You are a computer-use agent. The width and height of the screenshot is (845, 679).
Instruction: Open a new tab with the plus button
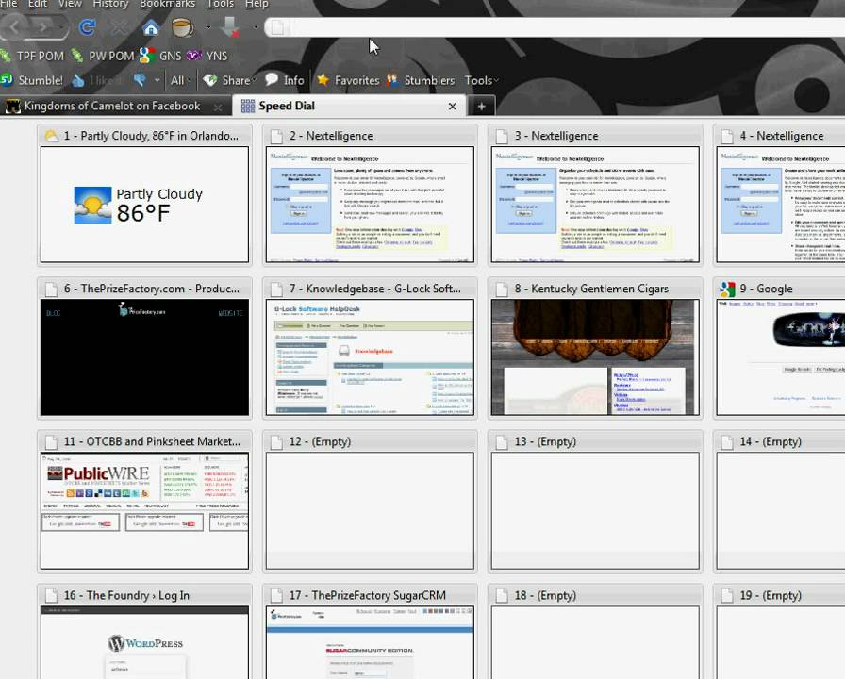tap(481, 107)
